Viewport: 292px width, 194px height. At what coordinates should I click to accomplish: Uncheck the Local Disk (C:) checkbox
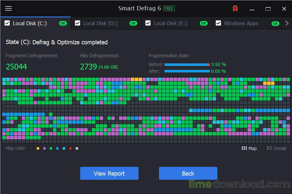tap(7, 23)
